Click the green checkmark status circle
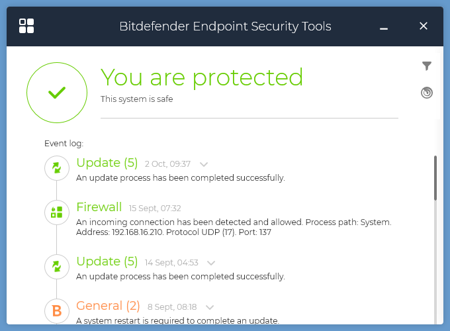Viewport: 450px width, 331px height. coord(57,93)
